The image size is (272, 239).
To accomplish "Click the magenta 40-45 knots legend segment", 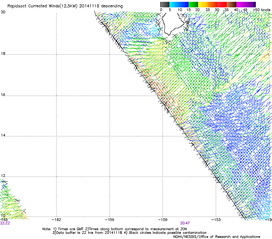I will (x=241, y=4).
